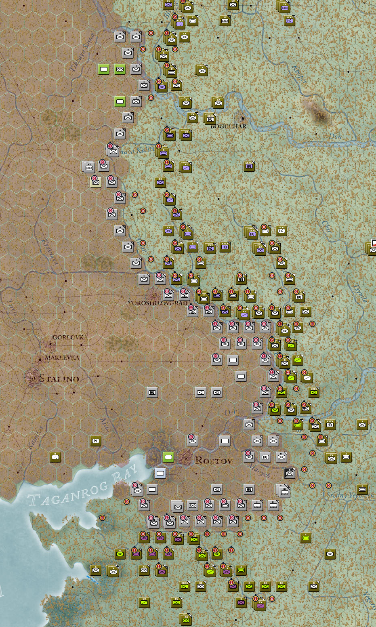
Task: Click the Stalino city label
Action: coord(59,379)
